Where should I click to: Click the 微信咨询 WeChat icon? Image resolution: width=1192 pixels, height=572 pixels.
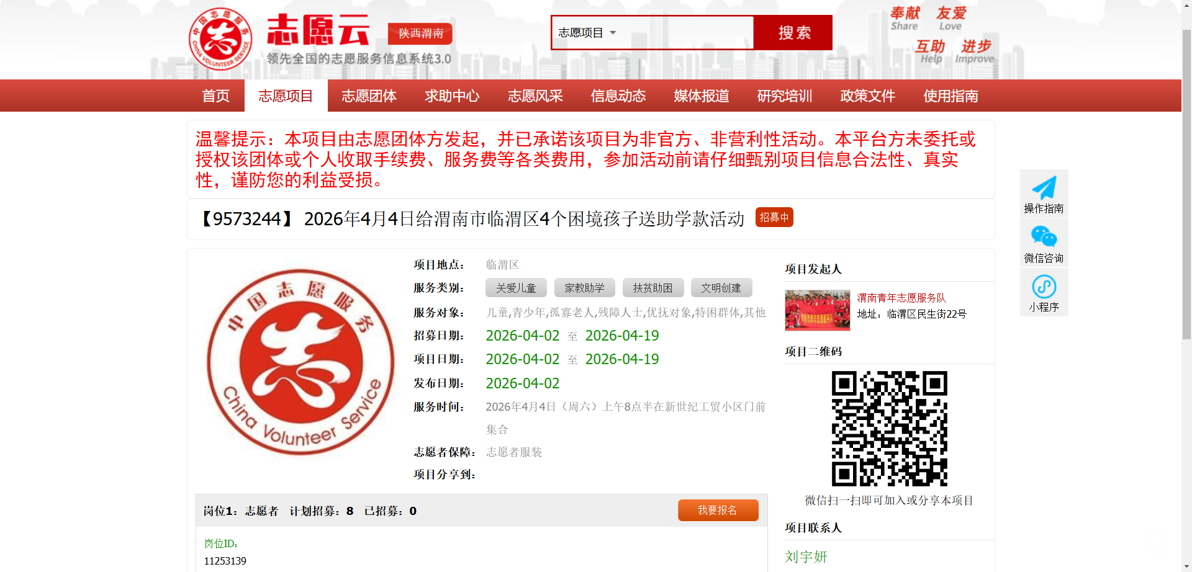(x=1044, y=237)
